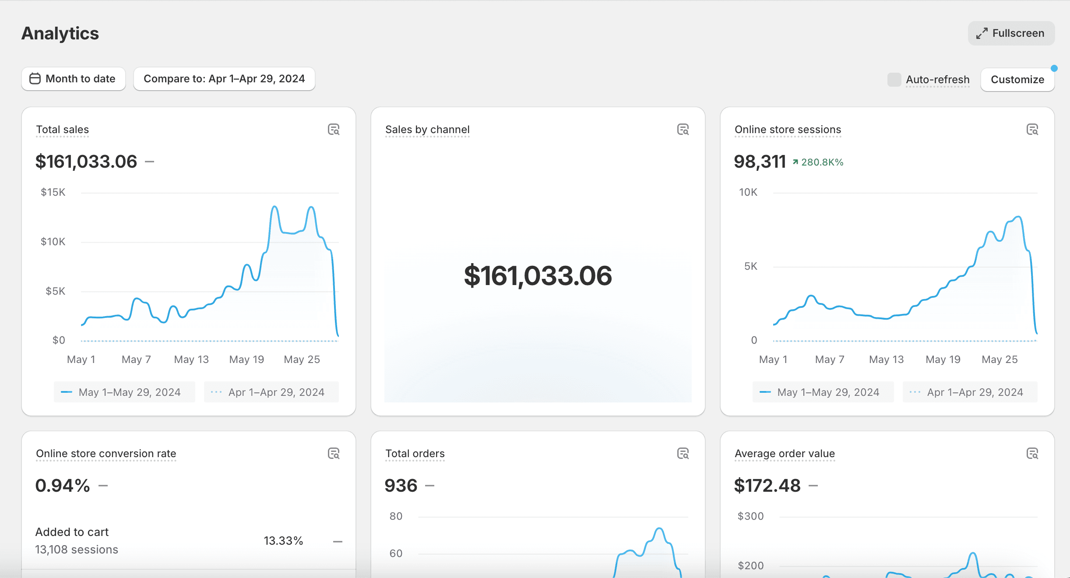Viewport: 1070px width, 578px height.
Task: Click the 280.8K% increase indicator
Action: [818, 162]
